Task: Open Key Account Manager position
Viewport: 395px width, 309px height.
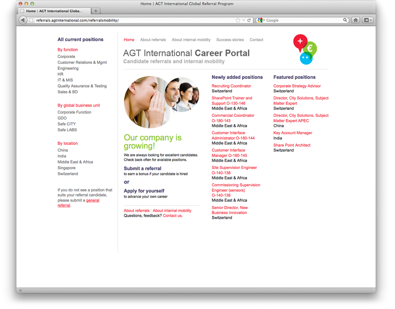Action: click(293, 133)
